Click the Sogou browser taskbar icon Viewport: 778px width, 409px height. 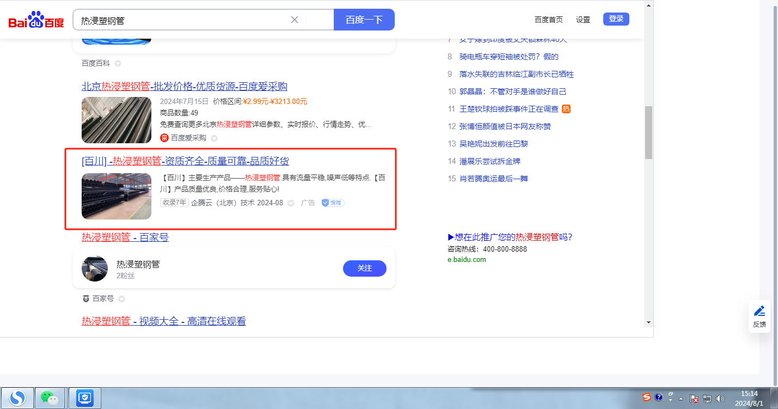point(17,398)
